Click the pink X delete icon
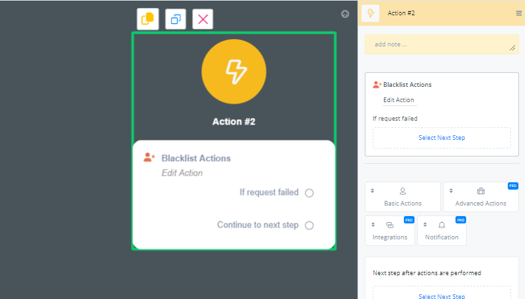Screen dimensions: 525x299 [203, 19]
